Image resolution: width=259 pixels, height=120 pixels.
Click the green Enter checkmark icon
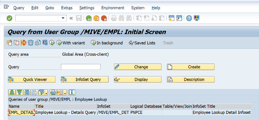coord(9,18)
